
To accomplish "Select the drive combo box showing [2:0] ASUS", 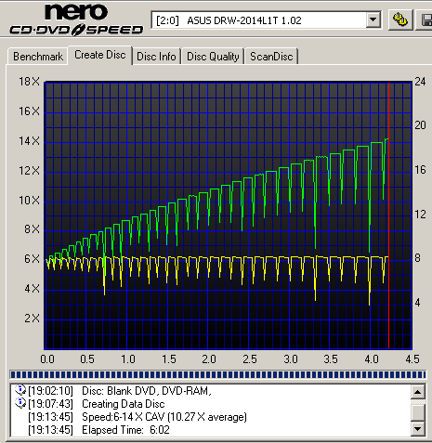I will click(x=267, y=20).
